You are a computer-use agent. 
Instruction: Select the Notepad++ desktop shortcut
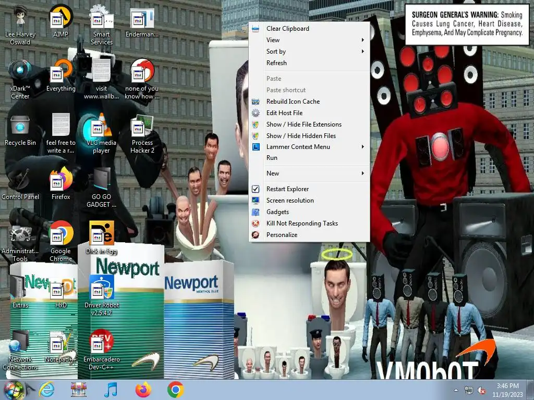click(x=60, y=346)
